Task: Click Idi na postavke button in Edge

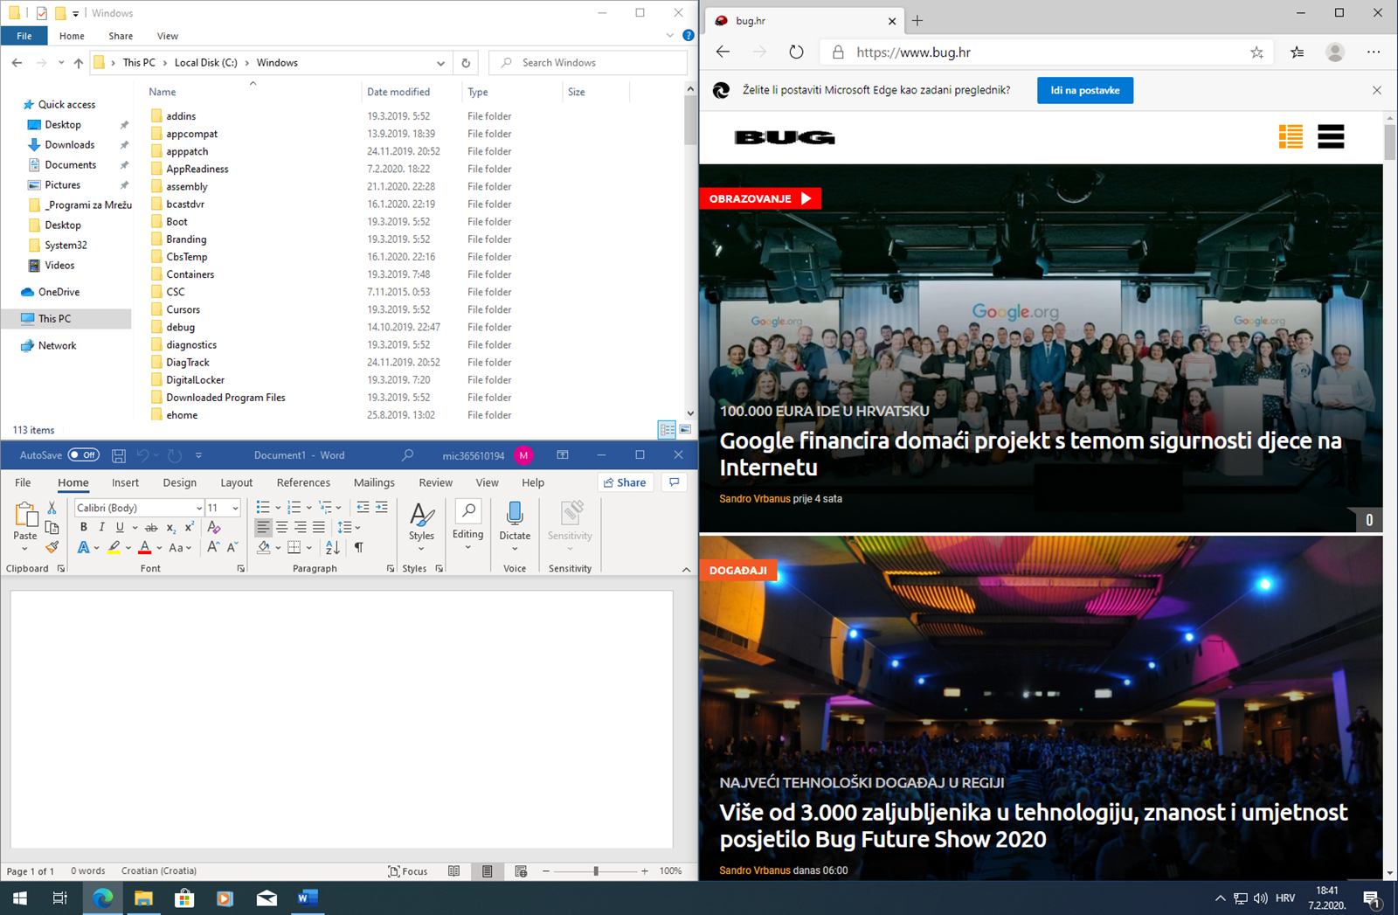Action: tap(1085, 90)
